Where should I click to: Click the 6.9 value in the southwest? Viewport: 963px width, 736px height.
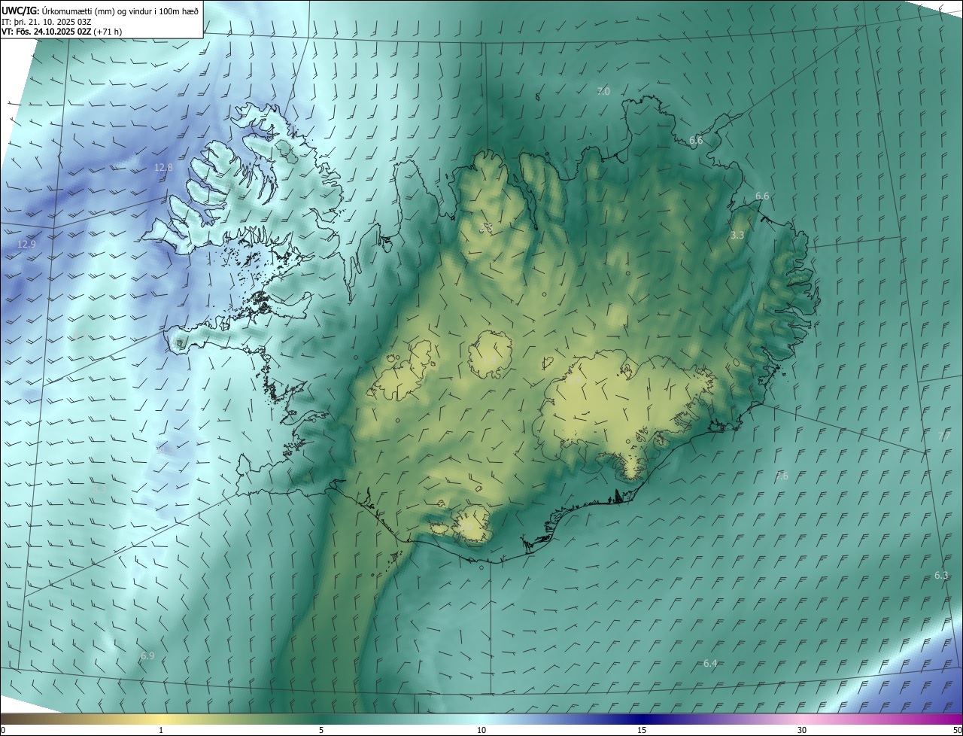coord(147,656)
